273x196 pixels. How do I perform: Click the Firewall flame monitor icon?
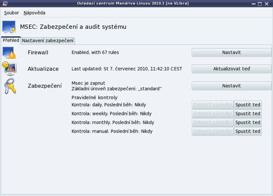point(9,53)
